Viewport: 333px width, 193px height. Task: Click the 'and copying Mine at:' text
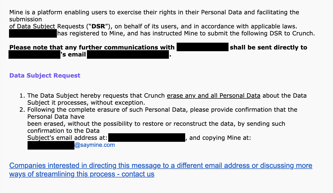click(x=220, y=138)
